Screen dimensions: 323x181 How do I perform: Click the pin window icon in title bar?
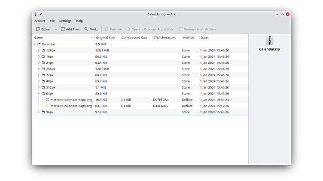(x=40, y=14)
